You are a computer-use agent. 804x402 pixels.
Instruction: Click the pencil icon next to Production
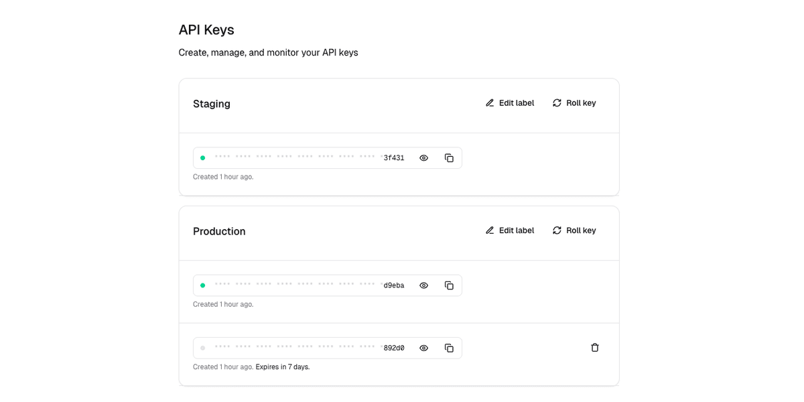(490, 230)
